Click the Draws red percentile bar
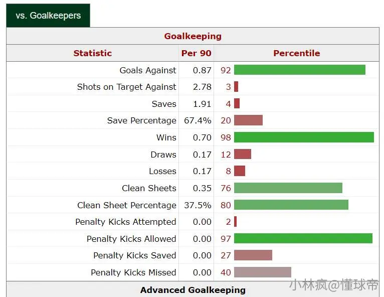The image size is (384, 297). 243,154
